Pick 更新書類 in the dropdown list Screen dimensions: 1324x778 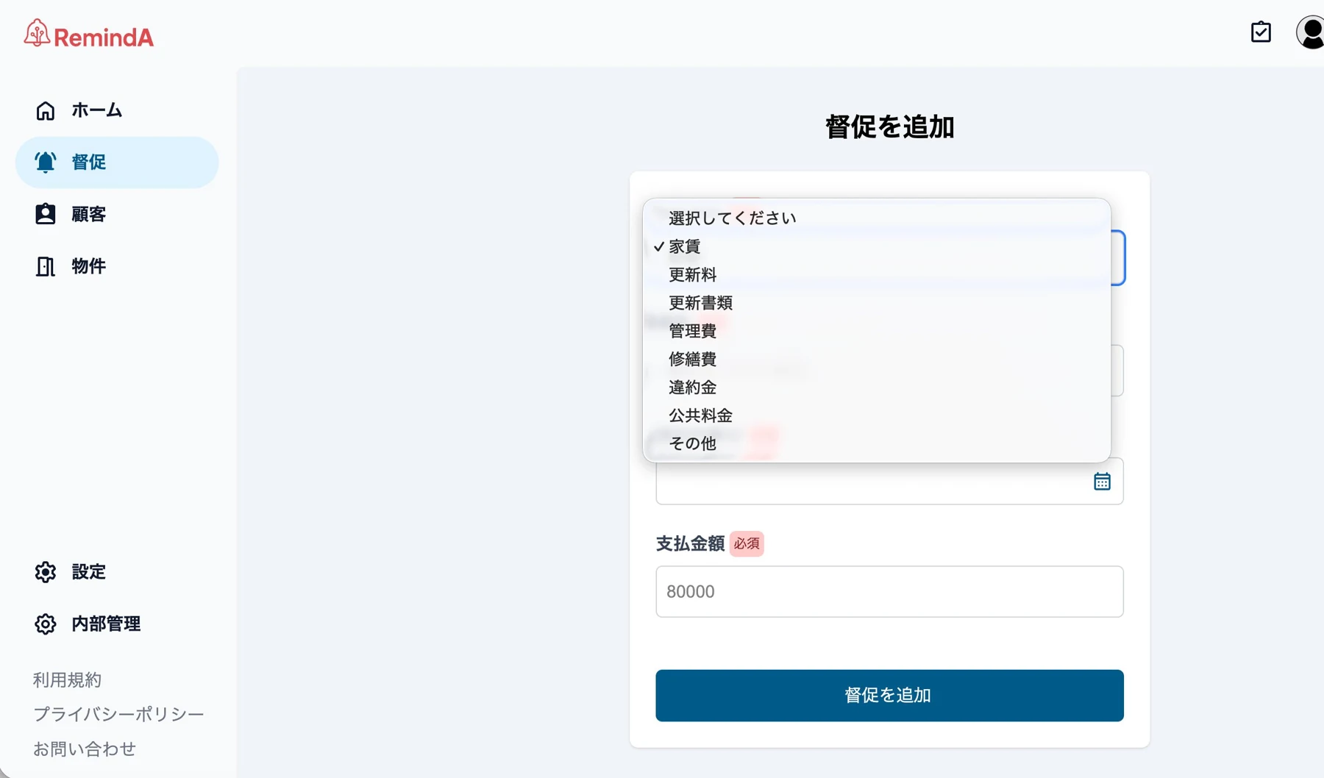tap(877, 303)
